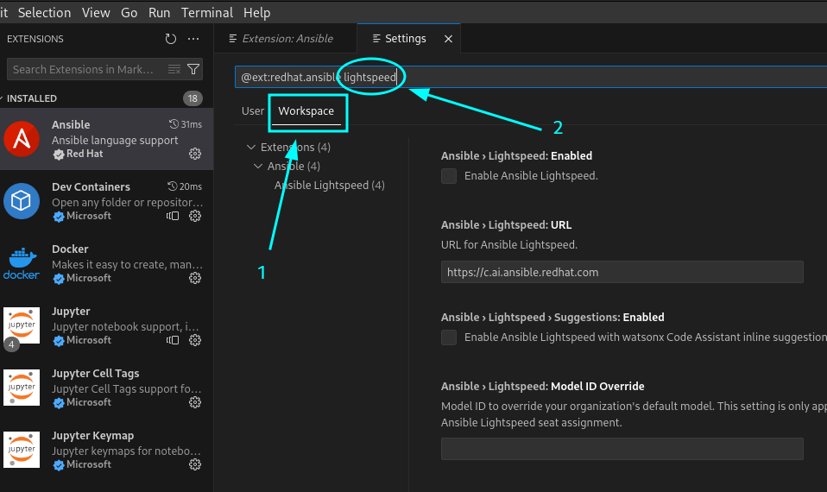The height and width of the screenshot is (492, 827).
Task: Click the installed count badge 18
Action: (193, 98)
